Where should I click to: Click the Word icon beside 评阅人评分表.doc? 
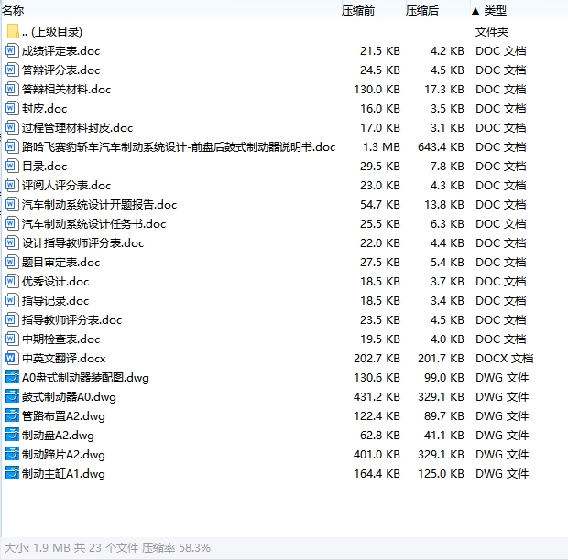point(11,185)
